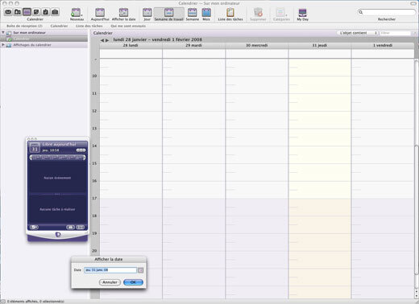Open Boîte de réception (2) favorite
The width and height of the screenshot is (419, 304).
tap(24, 26)
